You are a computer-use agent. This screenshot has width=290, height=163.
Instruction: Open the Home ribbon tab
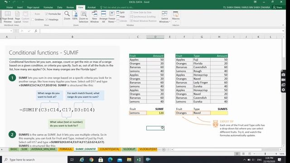pyautogui.click(x=10, y=7)
